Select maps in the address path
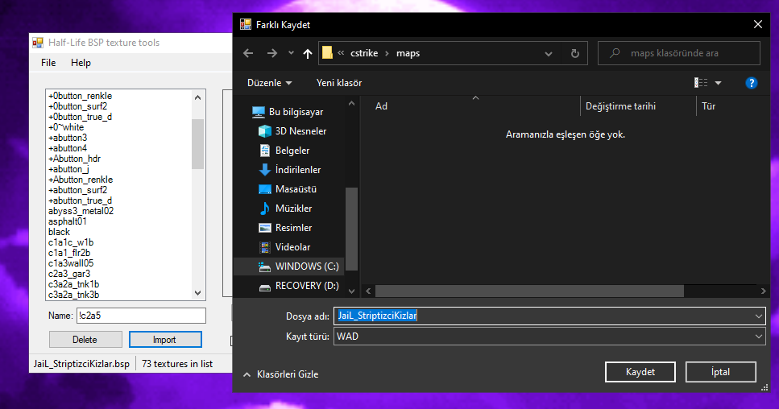The image size is (779, 409). [x=408, y=53]
